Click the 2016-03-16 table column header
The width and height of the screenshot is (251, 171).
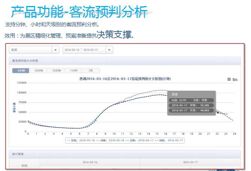(x=90, y=162)
